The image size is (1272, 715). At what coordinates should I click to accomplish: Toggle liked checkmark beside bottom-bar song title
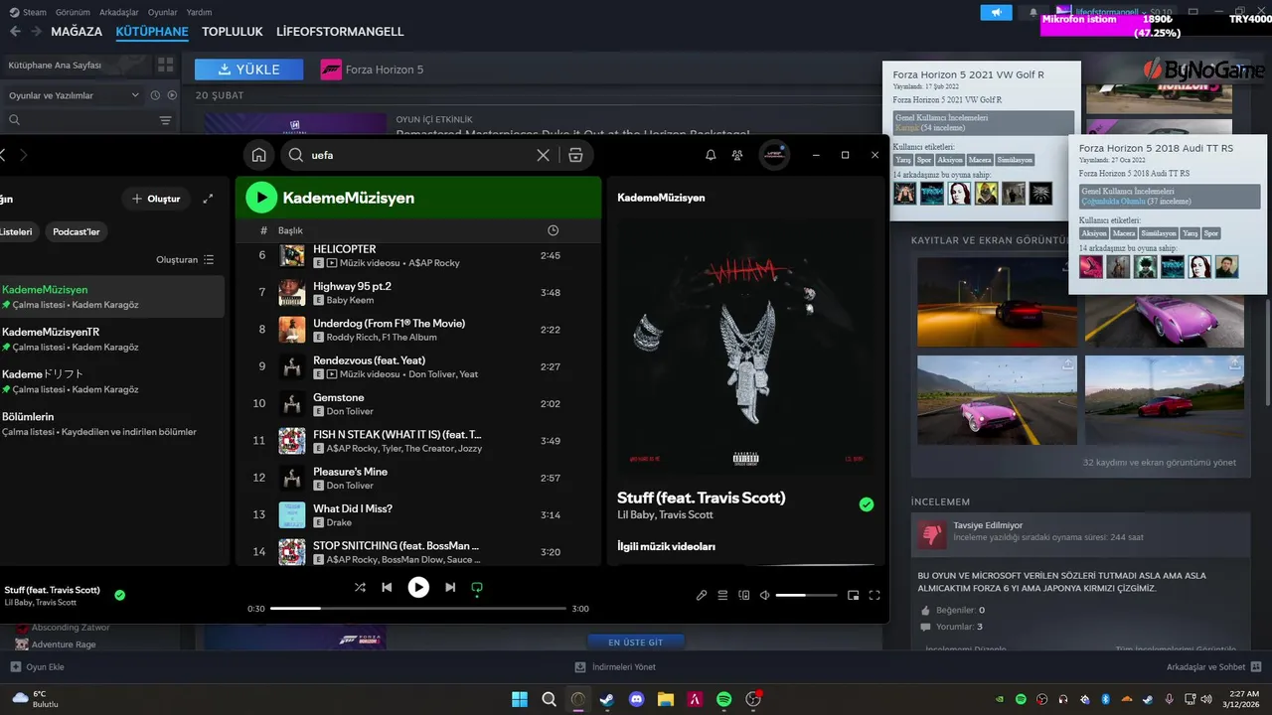point(119,595)
